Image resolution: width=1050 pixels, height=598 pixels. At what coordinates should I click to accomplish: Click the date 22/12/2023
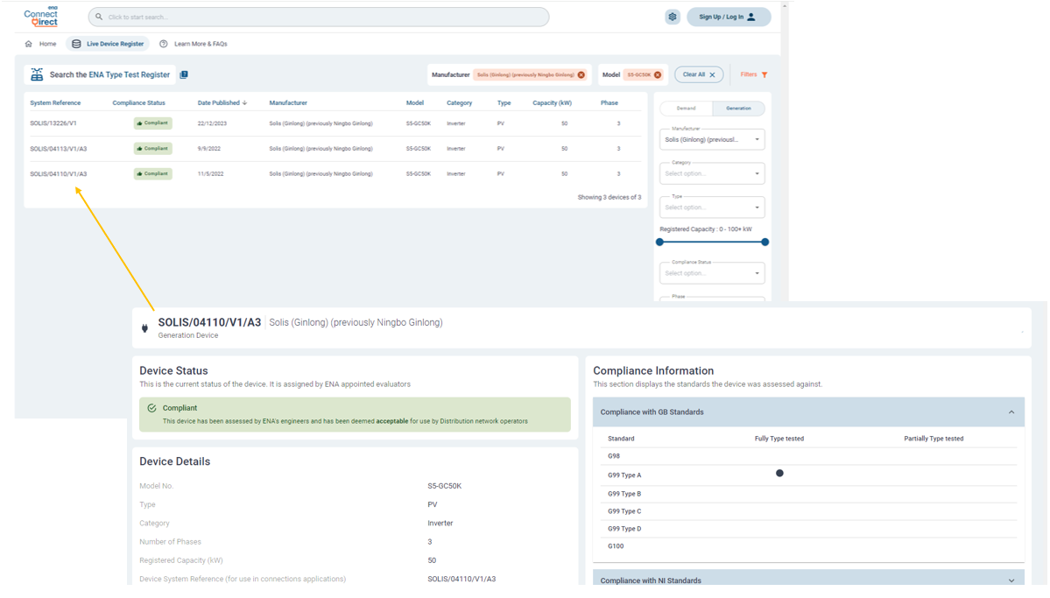pos(212,123)
